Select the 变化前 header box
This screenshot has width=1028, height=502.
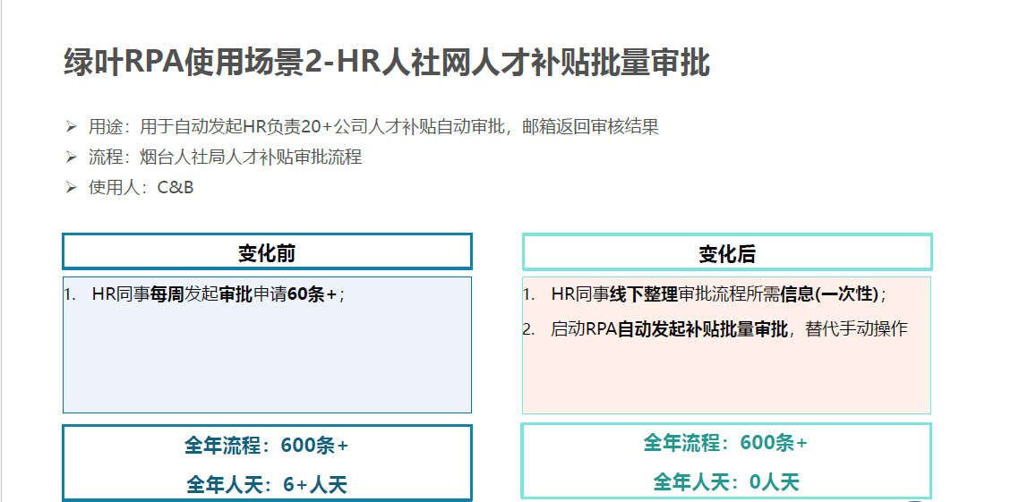(x=267, y=251)
